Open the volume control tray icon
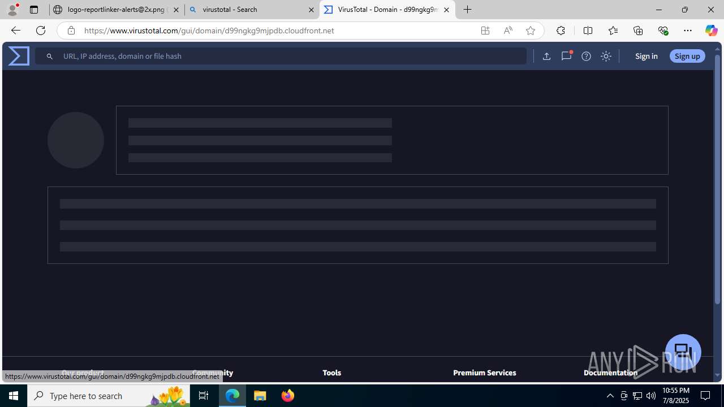The height and width of the screenshot is (407, 724). point(651,396)
